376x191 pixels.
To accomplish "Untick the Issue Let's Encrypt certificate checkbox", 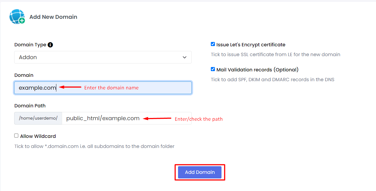I will (x=213, y=44).
